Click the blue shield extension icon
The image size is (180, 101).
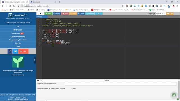146,6
